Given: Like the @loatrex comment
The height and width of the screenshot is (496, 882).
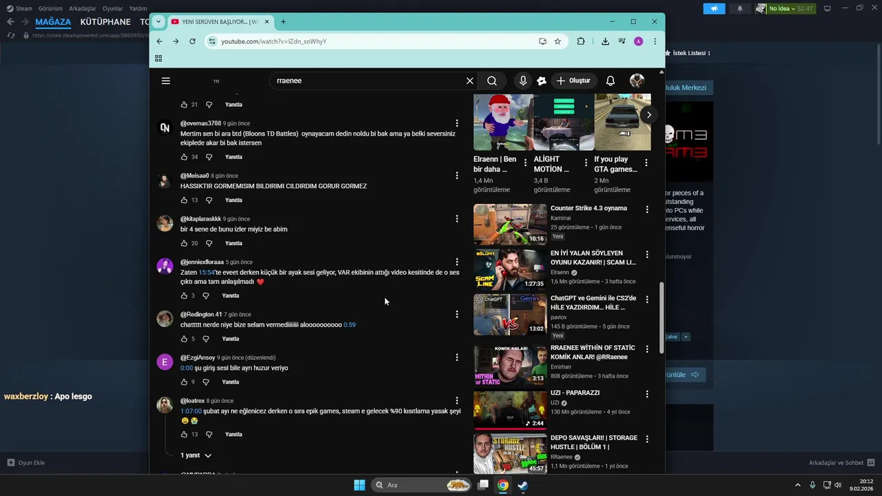Looking at the screenshot, I should click(184, 435).
